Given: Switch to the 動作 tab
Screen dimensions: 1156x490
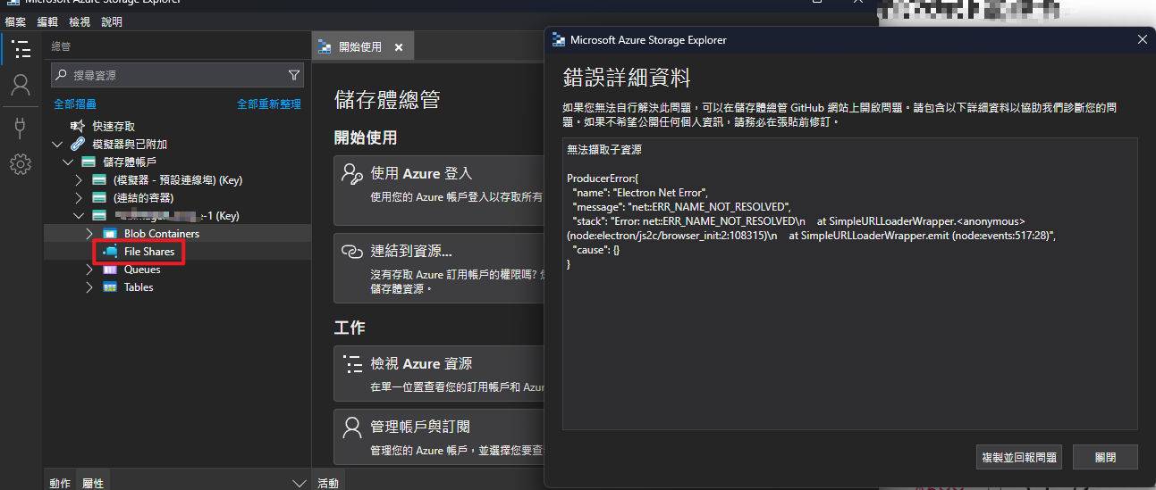Looking at the screenshot, I should [60, 483].
